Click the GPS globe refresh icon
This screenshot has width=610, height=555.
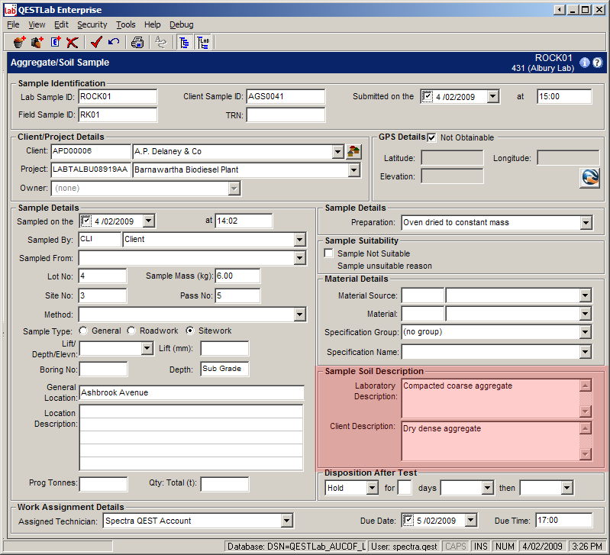coord(589,177)
